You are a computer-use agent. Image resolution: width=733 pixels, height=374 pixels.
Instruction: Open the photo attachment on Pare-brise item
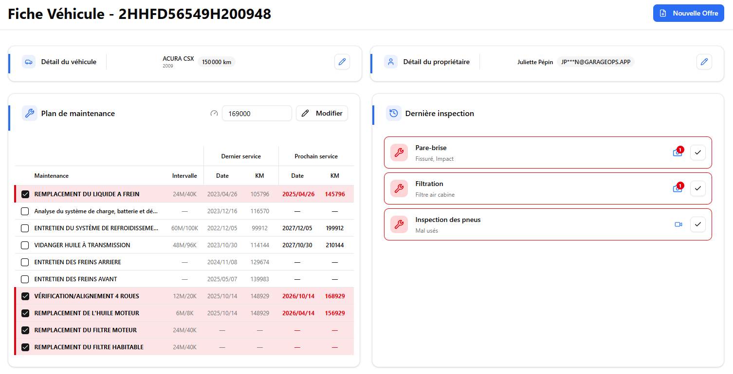[678, 153]
